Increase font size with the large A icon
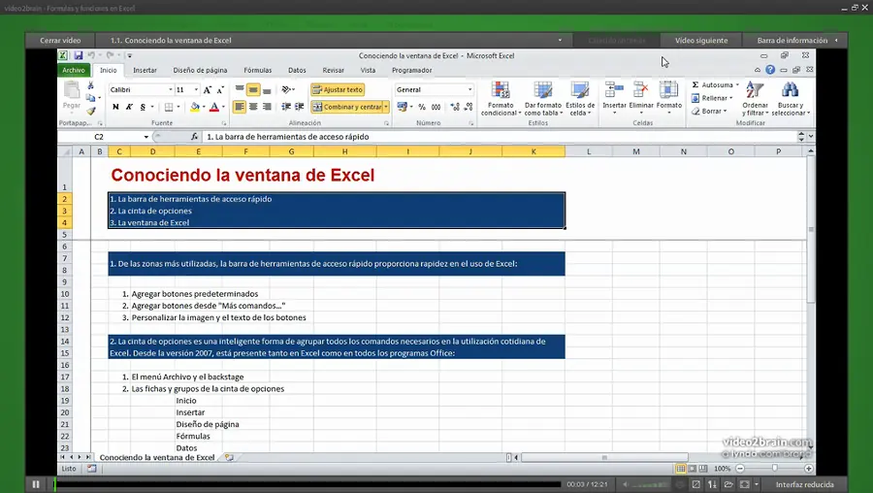Image resolution: width=873 pixels, height=493 pixels. pyautogui.click(x=208, y=89)
